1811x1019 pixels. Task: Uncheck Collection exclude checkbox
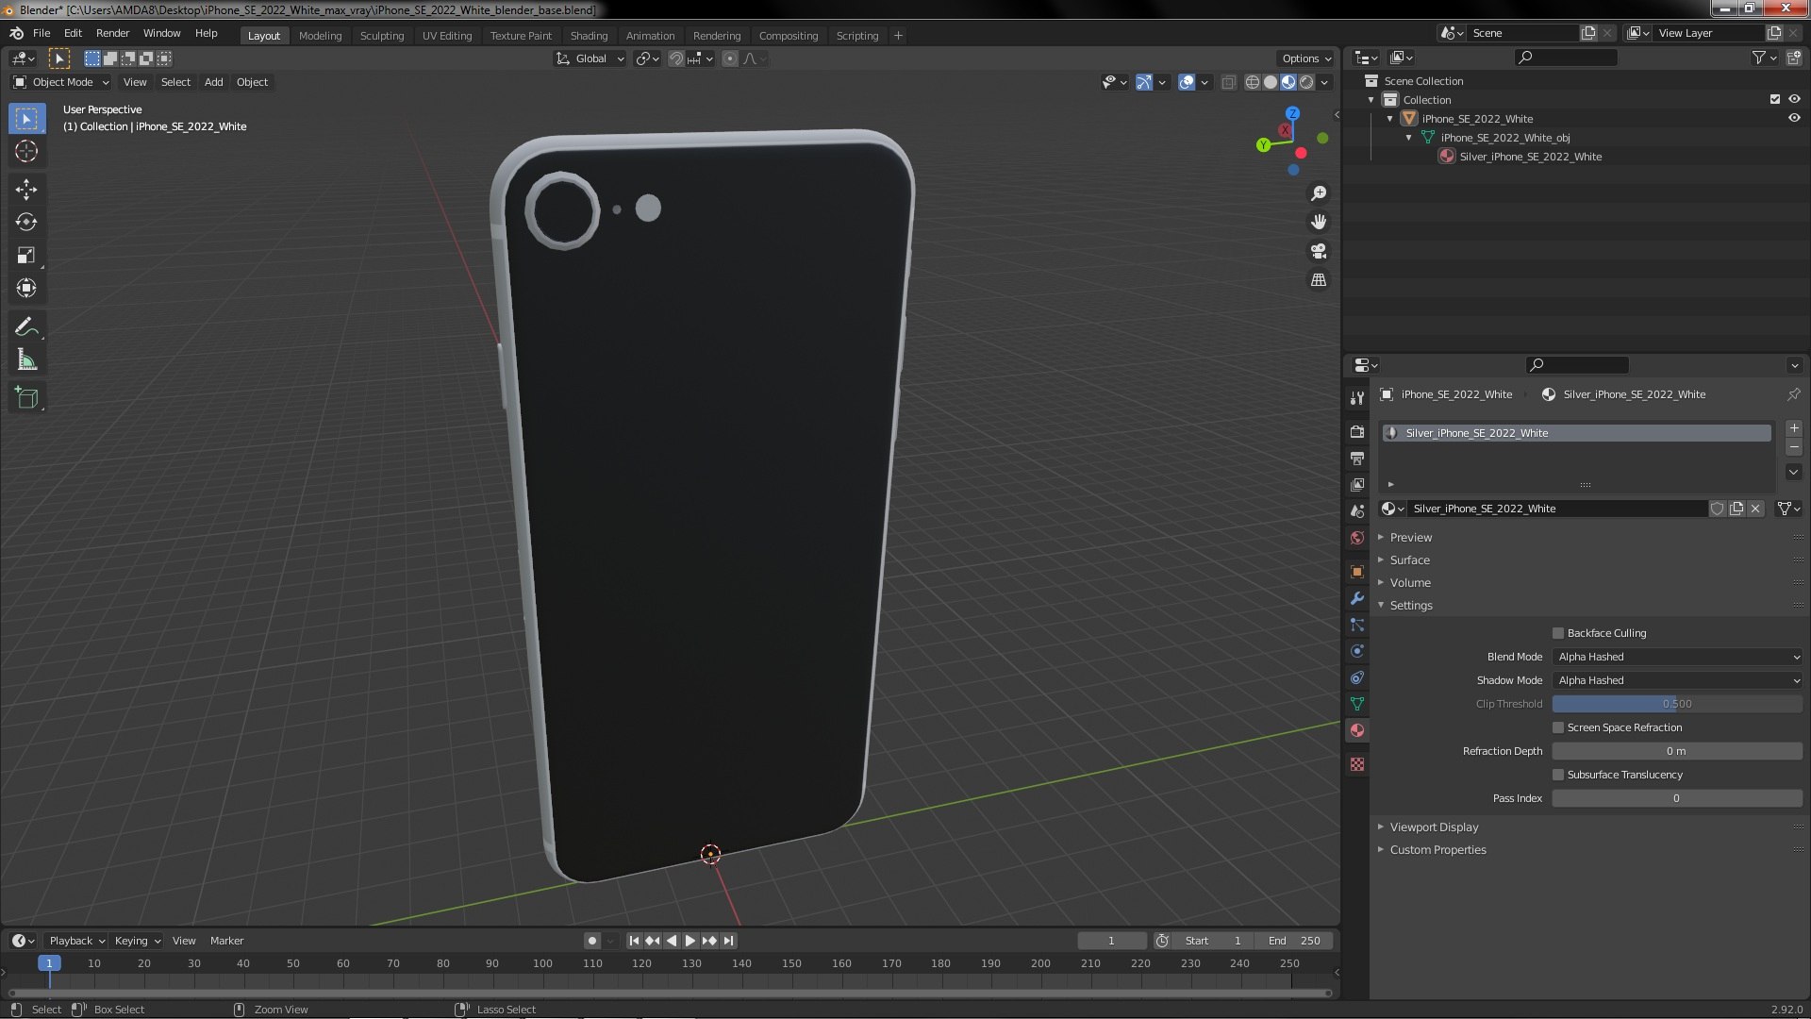[1775, 99]
